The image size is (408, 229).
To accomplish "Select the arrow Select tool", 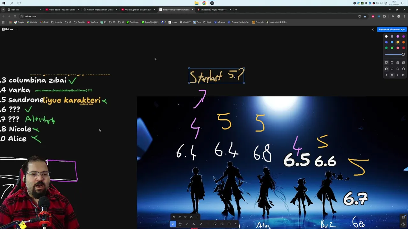I will click(173, 224).
